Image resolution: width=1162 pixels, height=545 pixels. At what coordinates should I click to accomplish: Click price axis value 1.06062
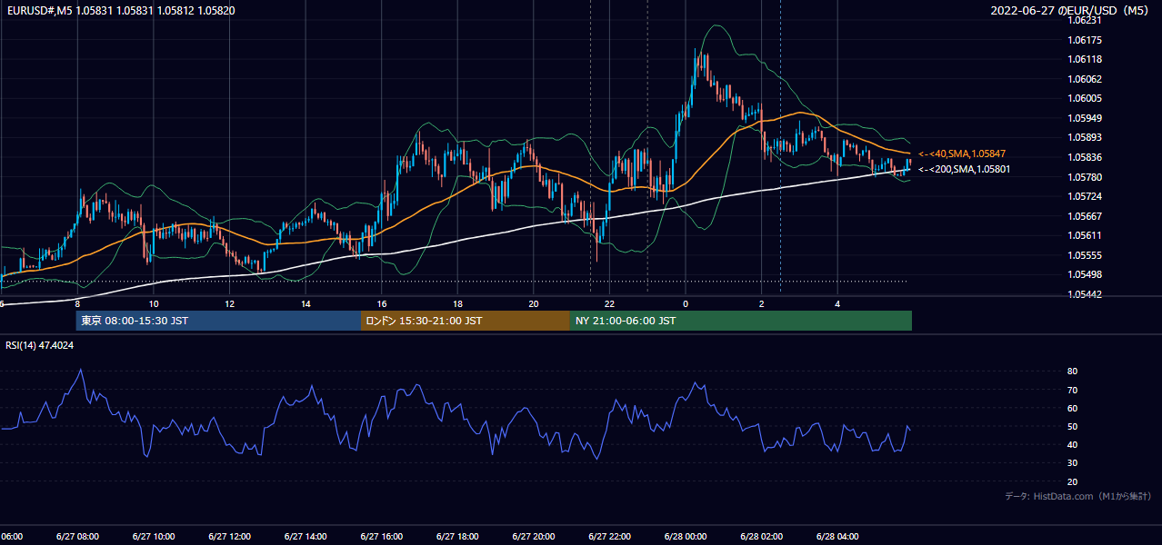click(x=1086, y=79)
